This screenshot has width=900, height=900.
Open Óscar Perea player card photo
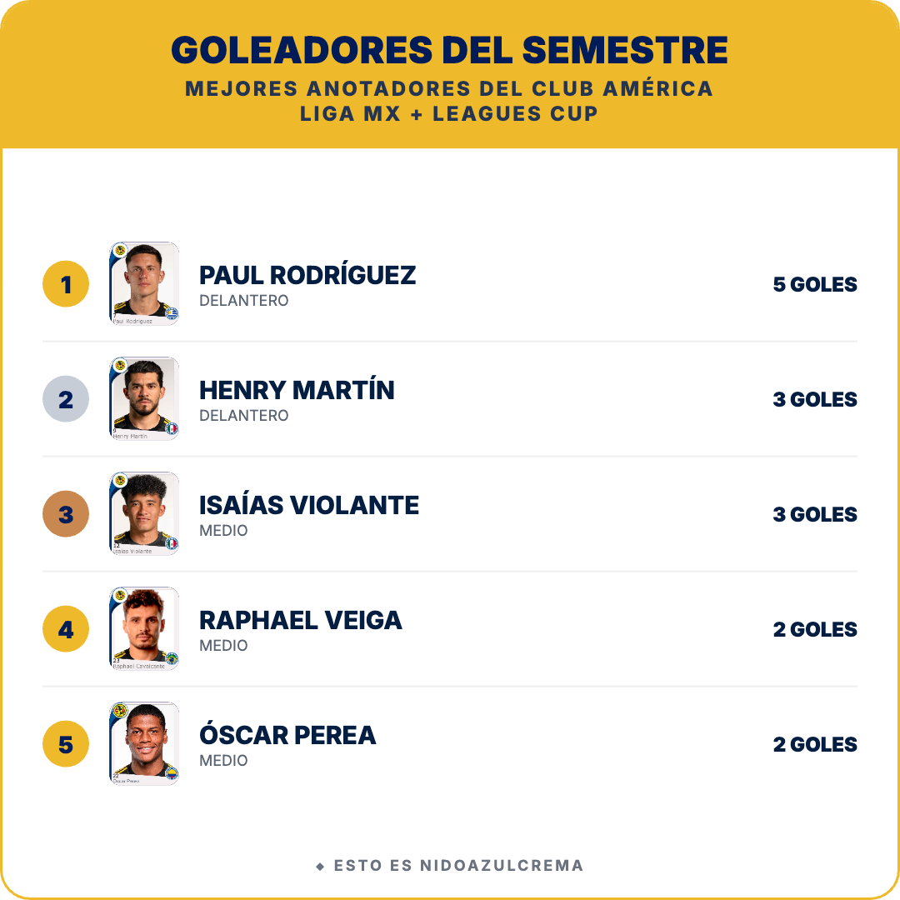coord(144,744)
